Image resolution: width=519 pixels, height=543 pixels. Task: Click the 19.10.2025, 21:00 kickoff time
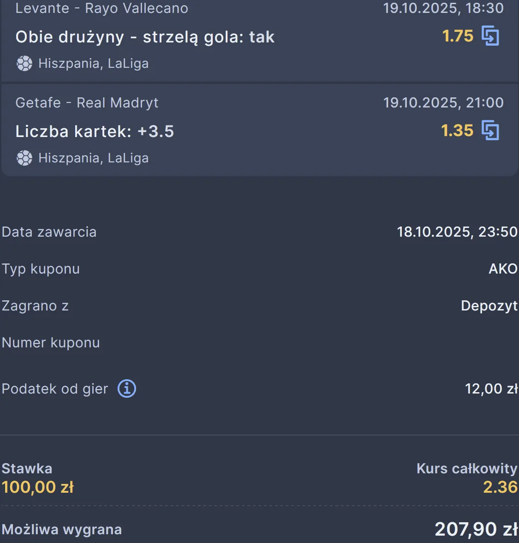443,102
